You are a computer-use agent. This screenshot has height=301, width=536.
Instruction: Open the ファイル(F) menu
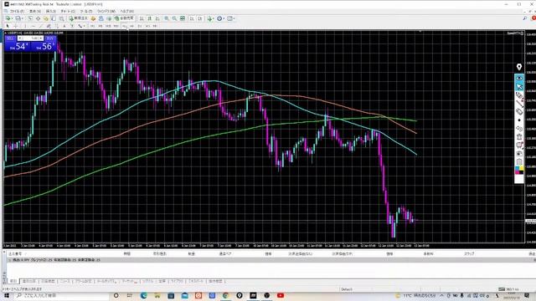[x=17, y=11]
